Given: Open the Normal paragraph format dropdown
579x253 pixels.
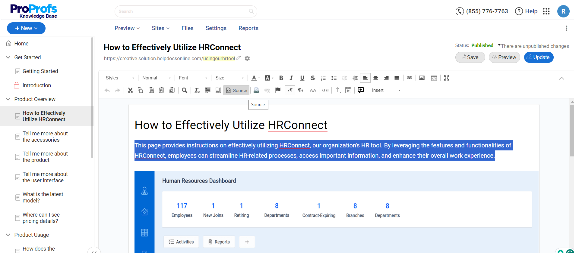Looking at the screenshot, I should click(x=157, y=78).
